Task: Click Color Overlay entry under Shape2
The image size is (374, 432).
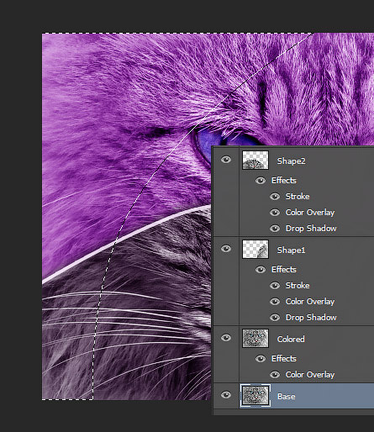Action: tap(310, 213)
